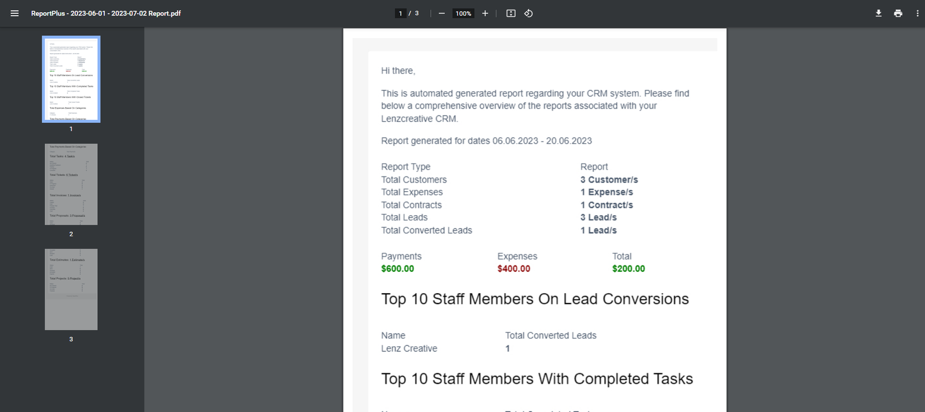Image resolution: width=925 pixels, height=412 pixels.
Task: Click the 100% zoom level field
Action: click(463, 13)
